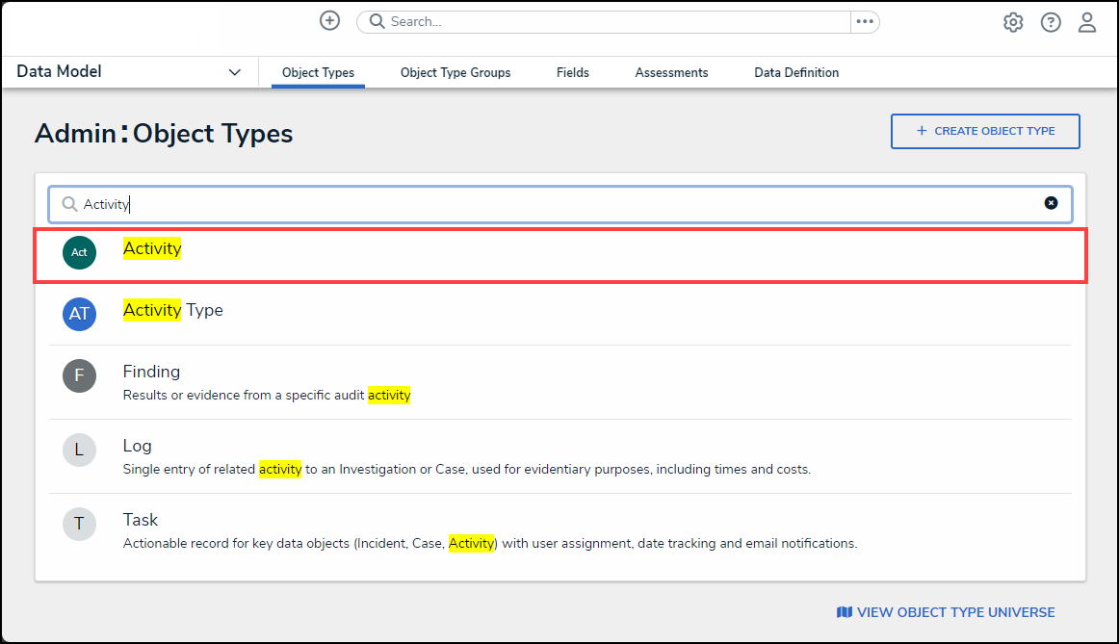Click the L avatar for Log
The image size is (1119, 644).
(79, 450)
